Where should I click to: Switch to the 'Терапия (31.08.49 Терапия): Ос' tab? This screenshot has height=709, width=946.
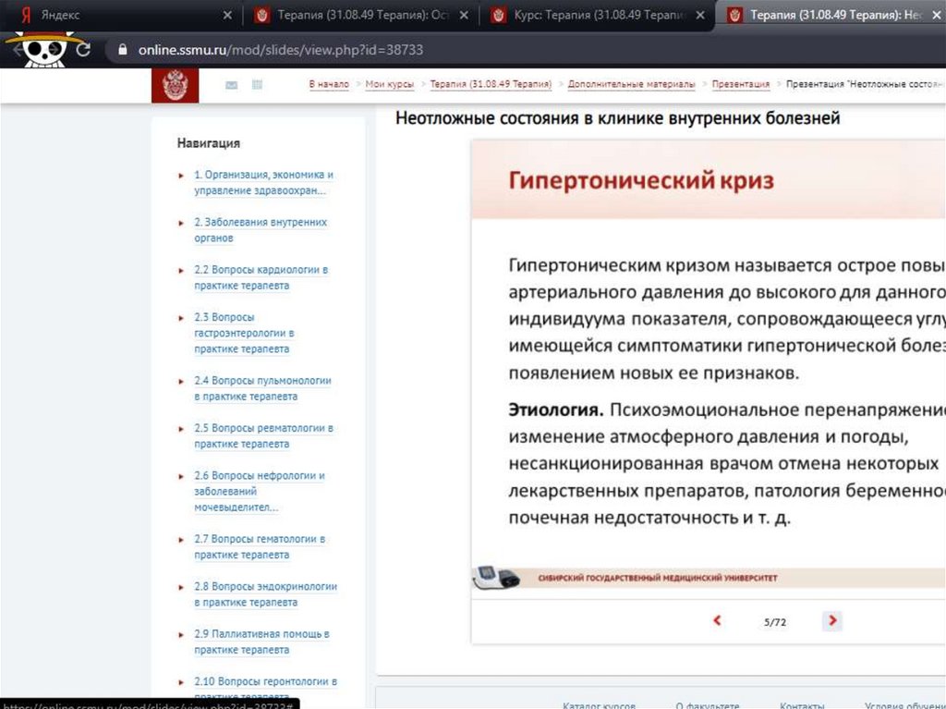point(361,15)
